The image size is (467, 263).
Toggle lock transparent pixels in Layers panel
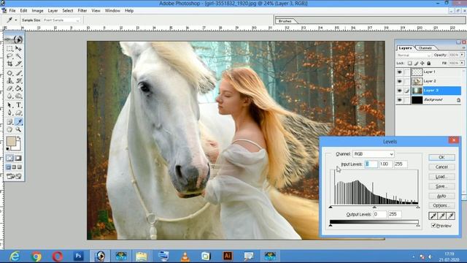(x=410, y=64)
